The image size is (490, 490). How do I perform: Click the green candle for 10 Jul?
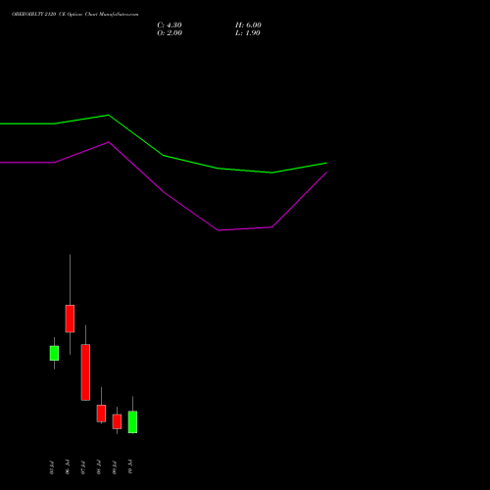tap(132, 421)
